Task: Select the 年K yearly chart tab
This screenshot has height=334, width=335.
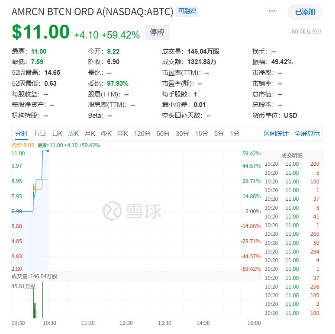Action: [x=123, y=134]
